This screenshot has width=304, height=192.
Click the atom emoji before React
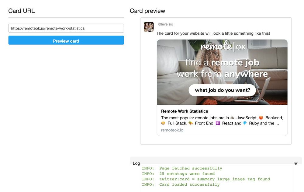(218, 123)
